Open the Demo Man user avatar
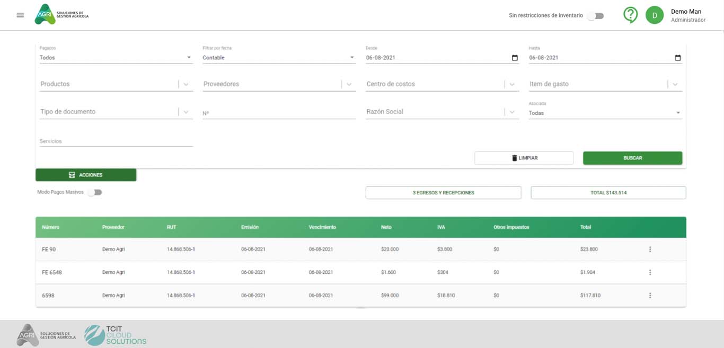This screenshot has height=348, width=724. point(655,15)
